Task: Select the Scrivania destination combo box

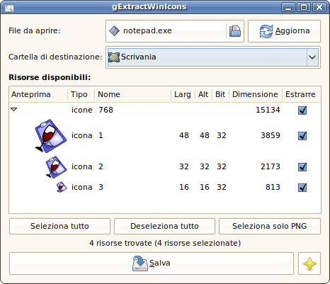Action: click(212, 57)
